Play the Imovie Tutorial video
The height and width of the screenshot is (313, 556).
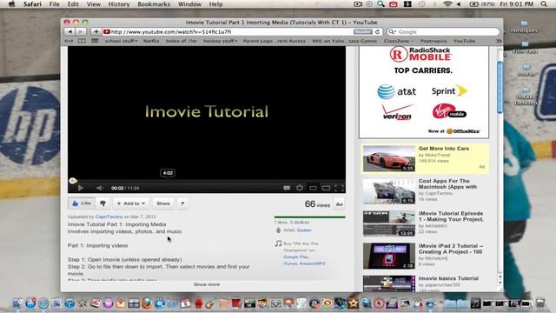pos(81,188)
